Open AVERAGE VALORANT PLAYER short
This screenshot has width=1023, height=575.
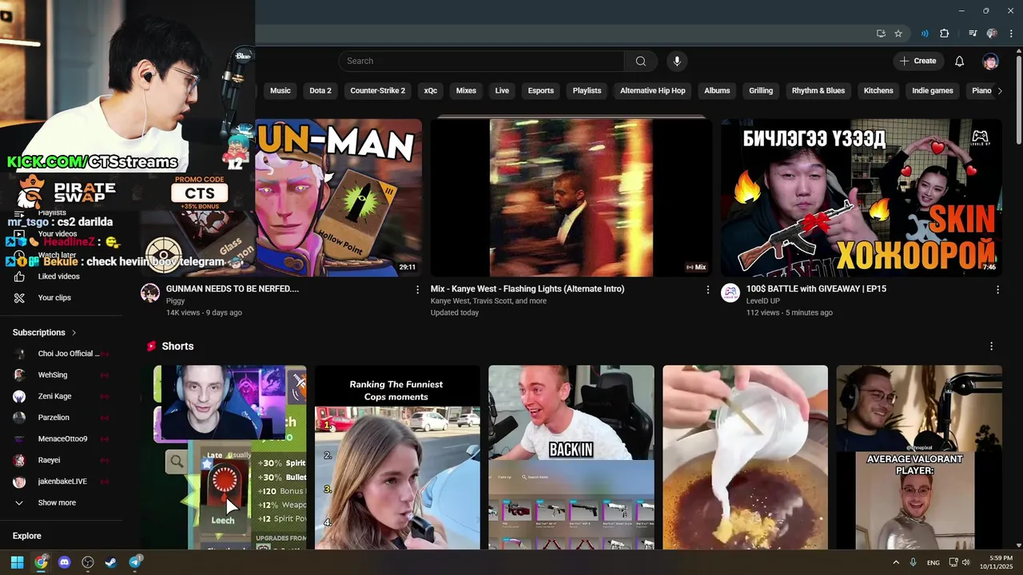point(919,458)
